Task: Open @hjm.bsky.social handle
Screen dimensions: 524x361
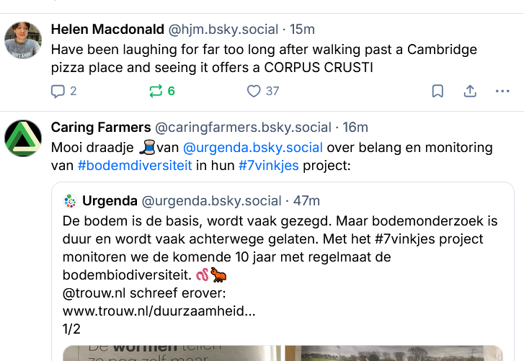Action: click(x=223, y=30)
